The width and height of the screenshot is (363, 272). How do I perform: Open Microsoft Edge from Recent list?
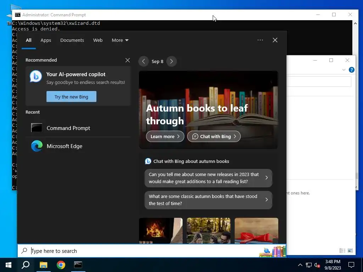point(78,146)
